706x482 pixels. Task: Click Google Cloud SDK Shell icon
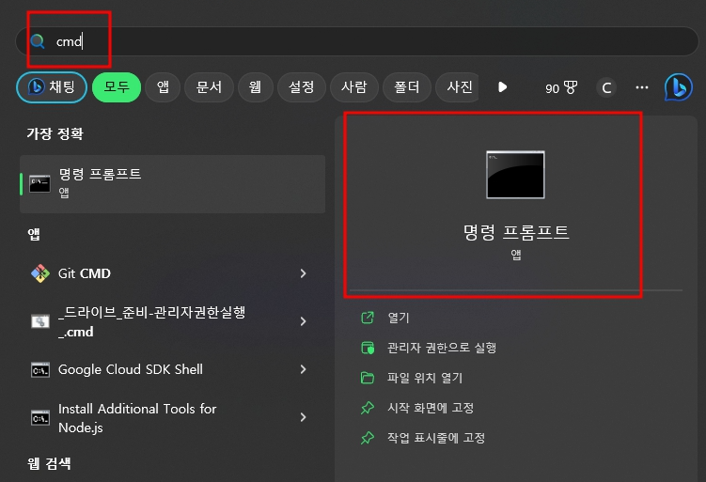(40, 370)
